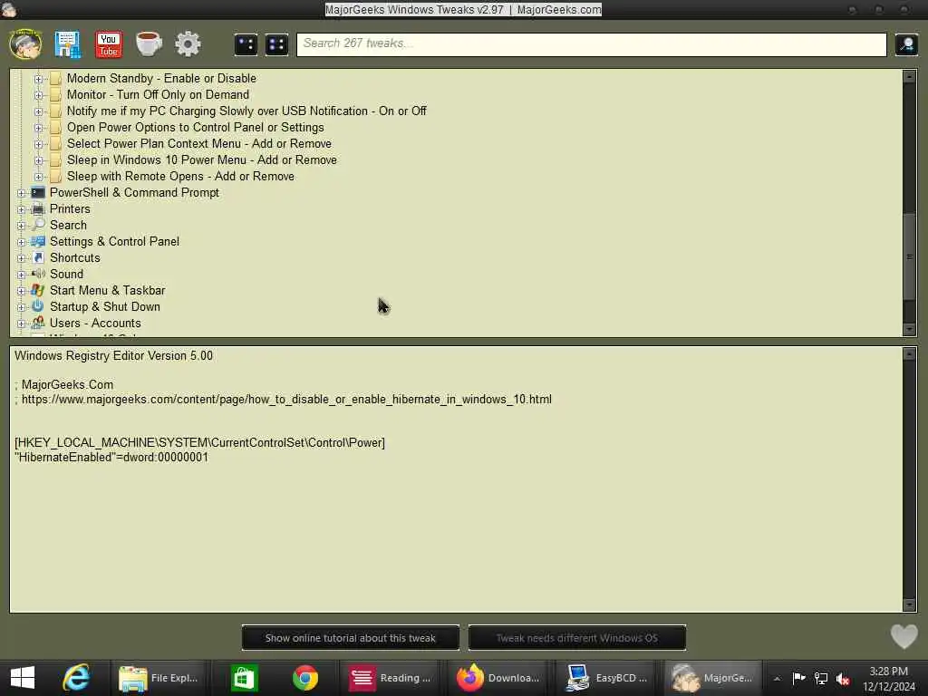Expand Open Power Options to Control Panel node
Screen dimensions: 928x696
[38, 128]
